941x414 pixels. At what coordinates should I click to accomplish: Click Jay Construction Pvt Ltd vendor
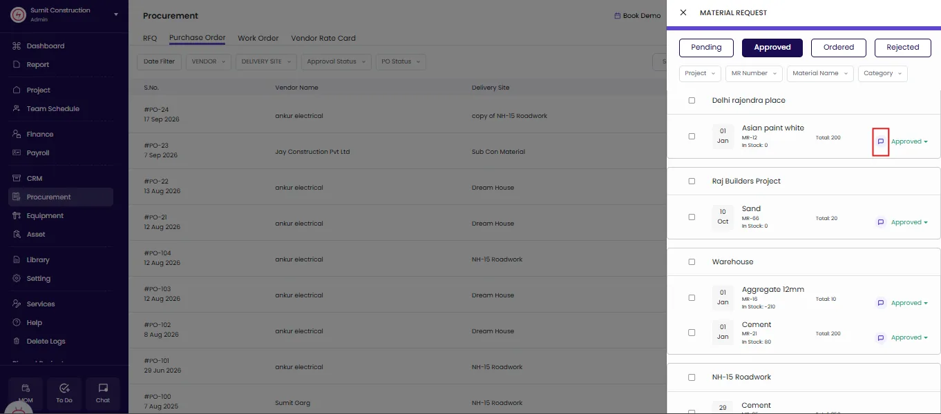312,152
